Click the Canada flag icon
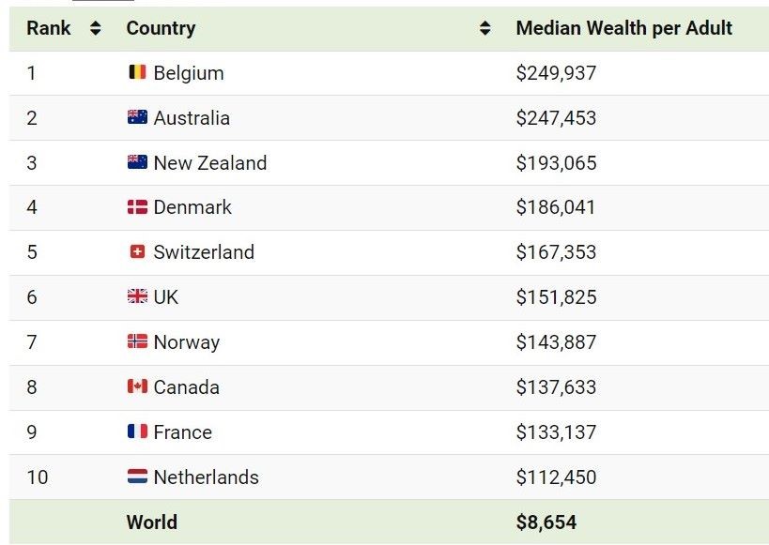769x545 pixels. click(x=137, y=386)
